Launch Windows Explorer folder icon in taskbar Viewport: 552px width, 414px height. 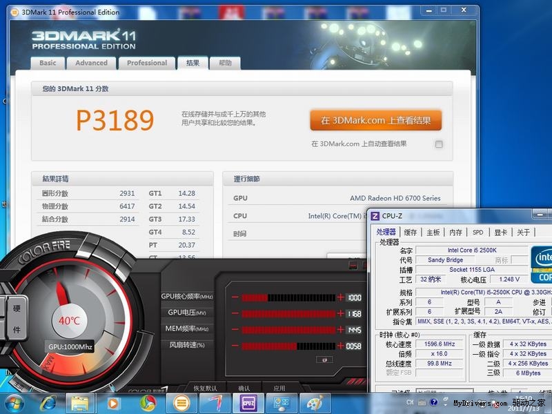(81, 402)
